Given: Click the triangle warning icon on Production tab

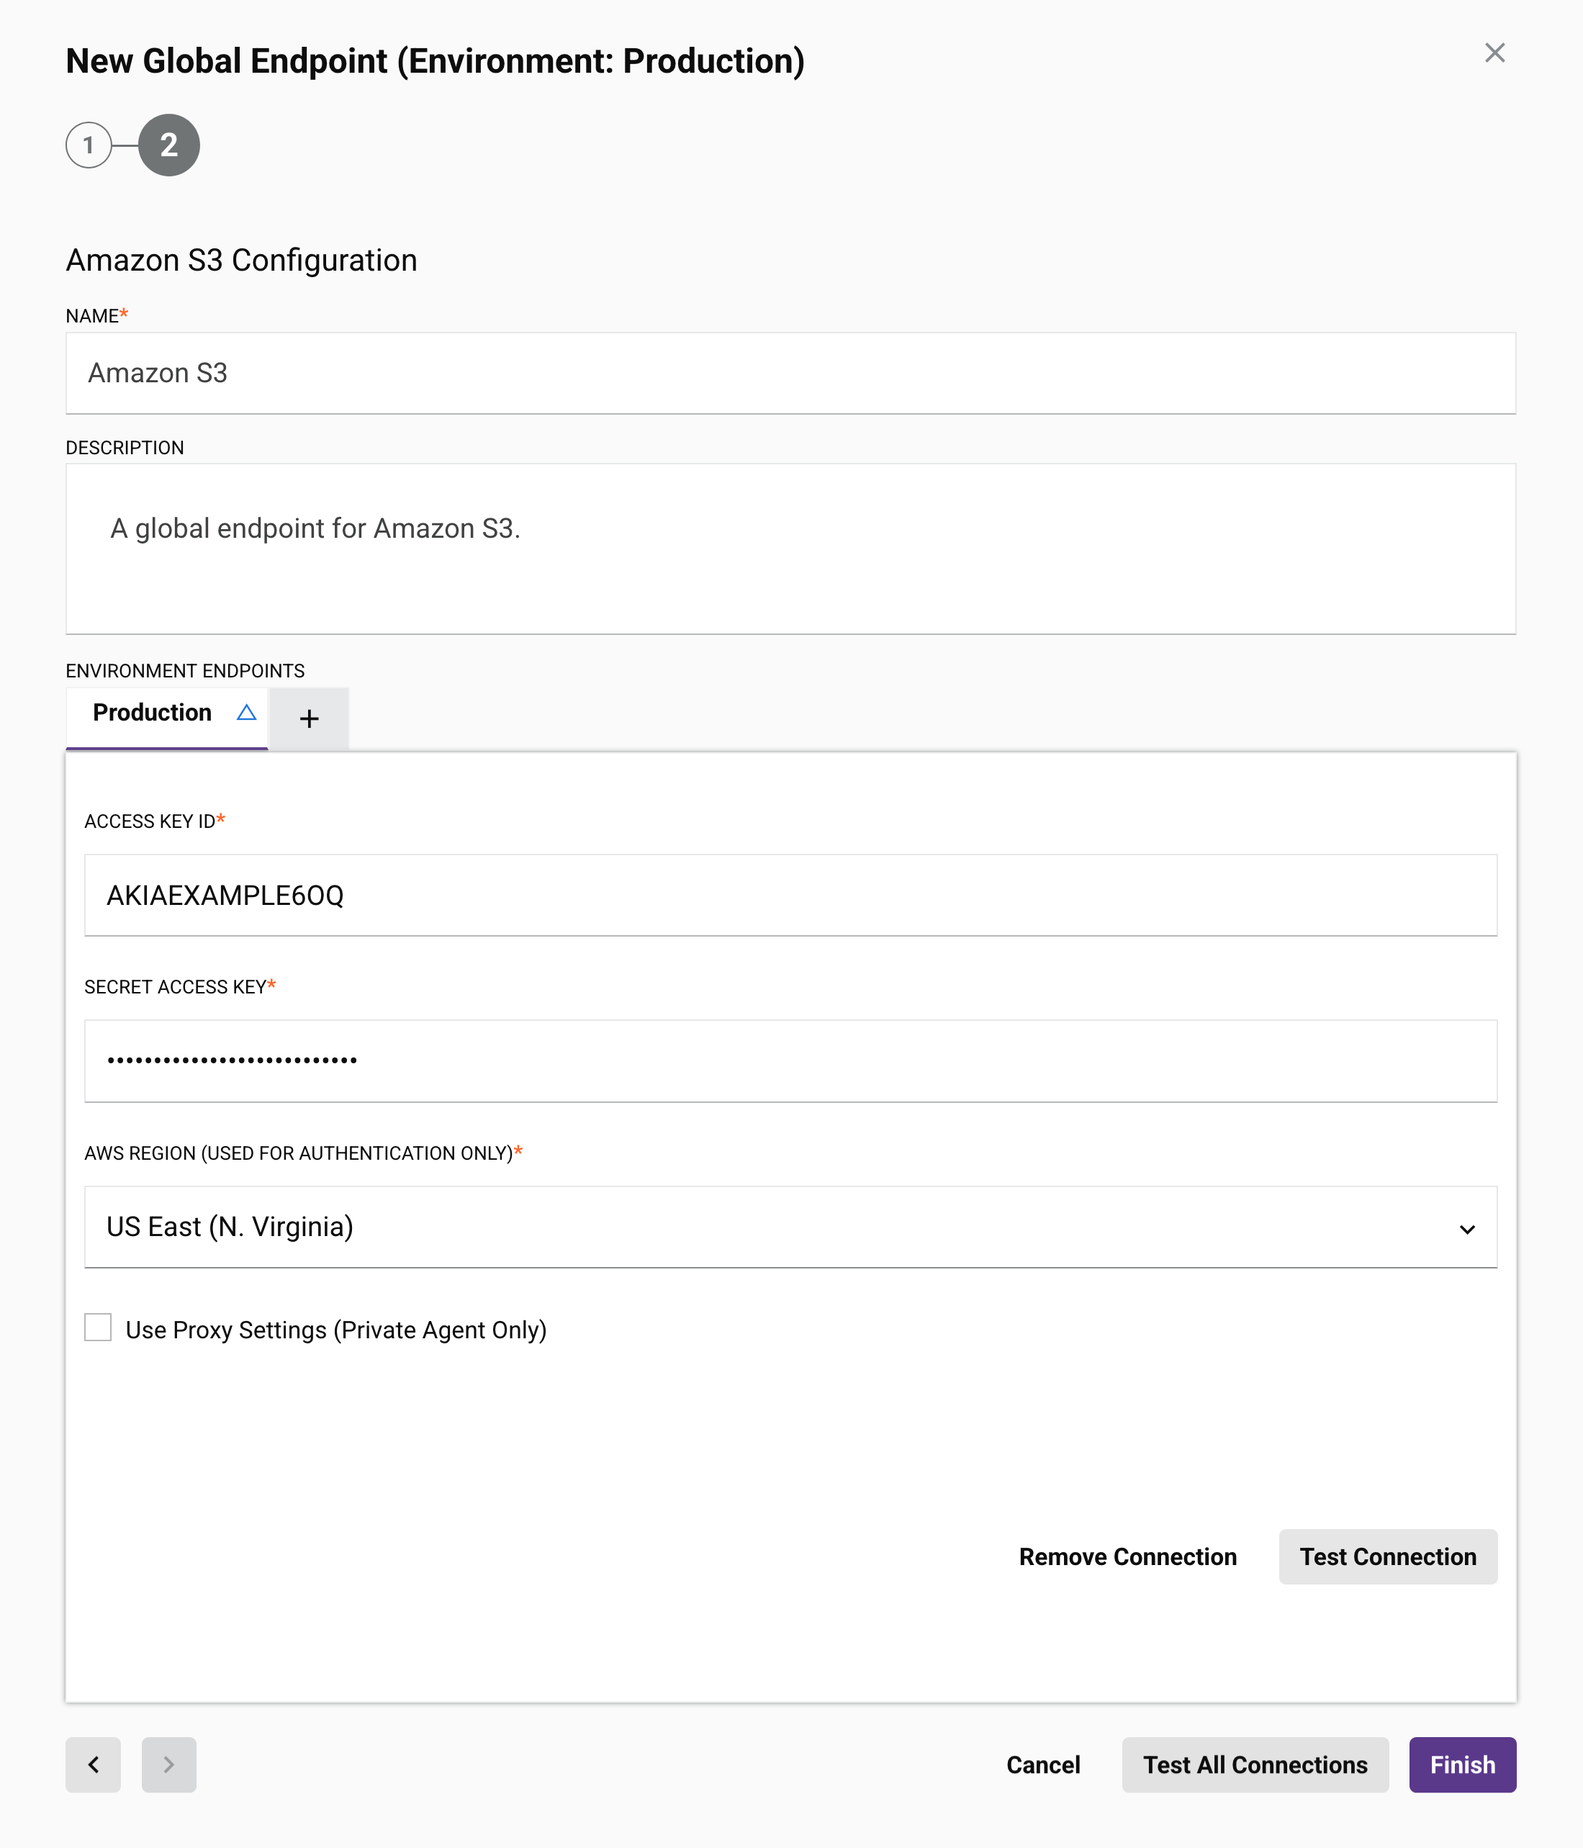Looking at the screenshot, I should point(246,713).
